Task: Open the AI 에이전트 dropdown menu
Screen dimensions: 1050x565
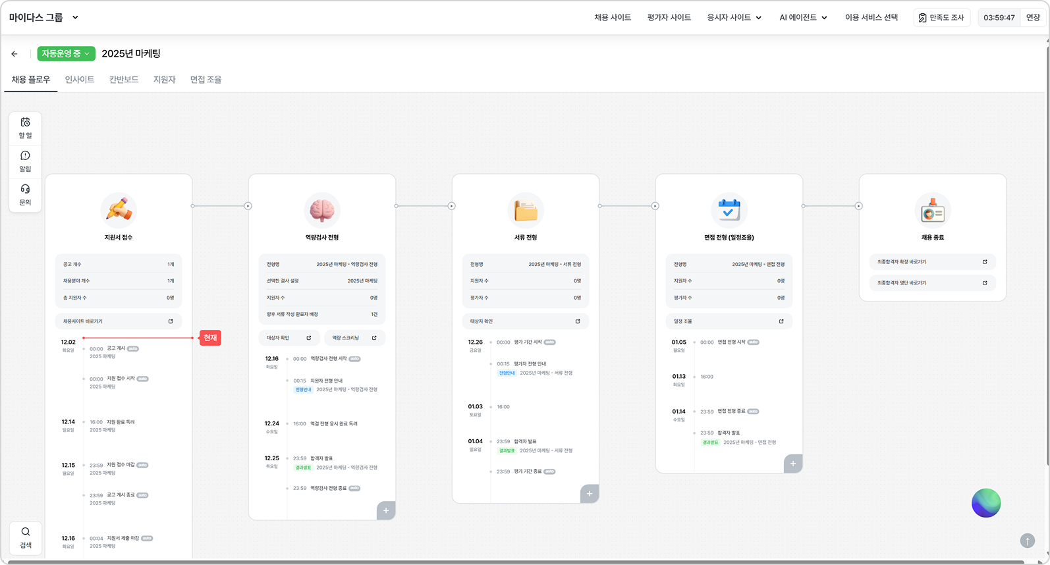Action: click(x=803, y=18)
